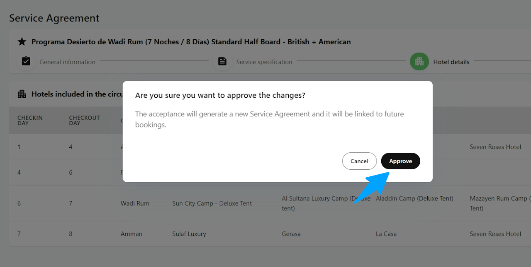531x267 pixels.
Task: Click the General information clipboard icon
Action: [x=26, y=62]
